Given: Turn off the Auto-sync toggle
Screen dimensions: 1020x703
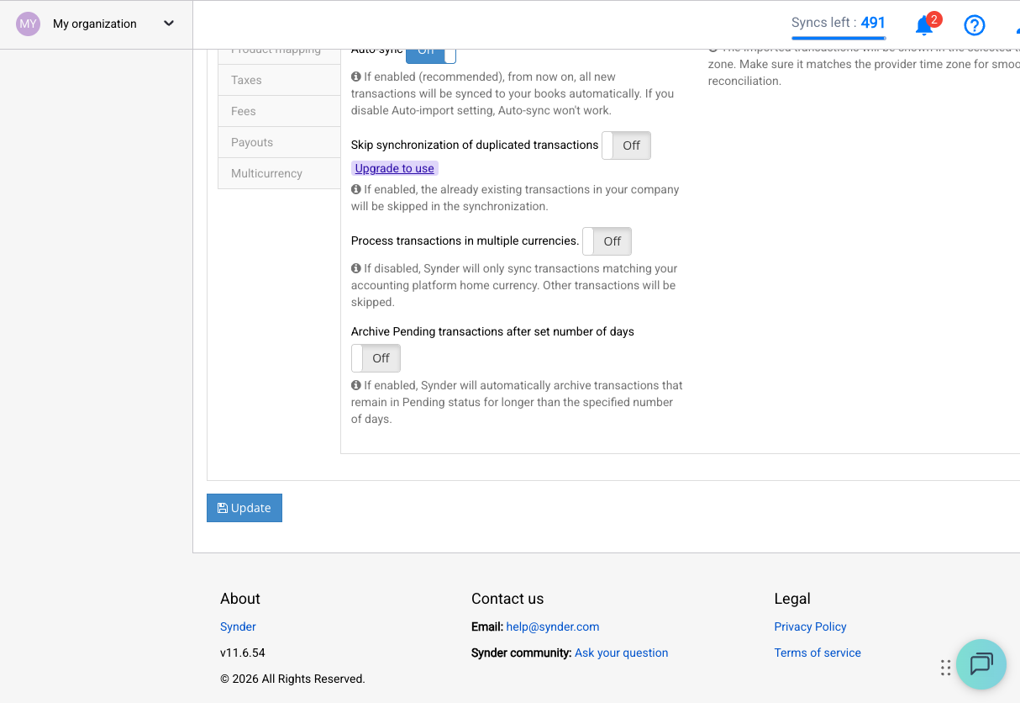Looking at the screenshot, I should [x=429, y=50].
